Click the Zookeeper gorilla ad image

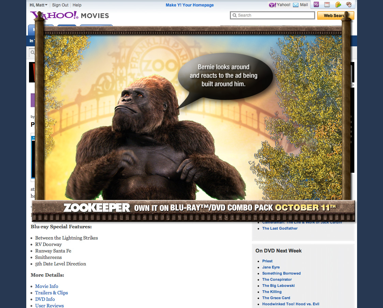[x=193, y=117]
